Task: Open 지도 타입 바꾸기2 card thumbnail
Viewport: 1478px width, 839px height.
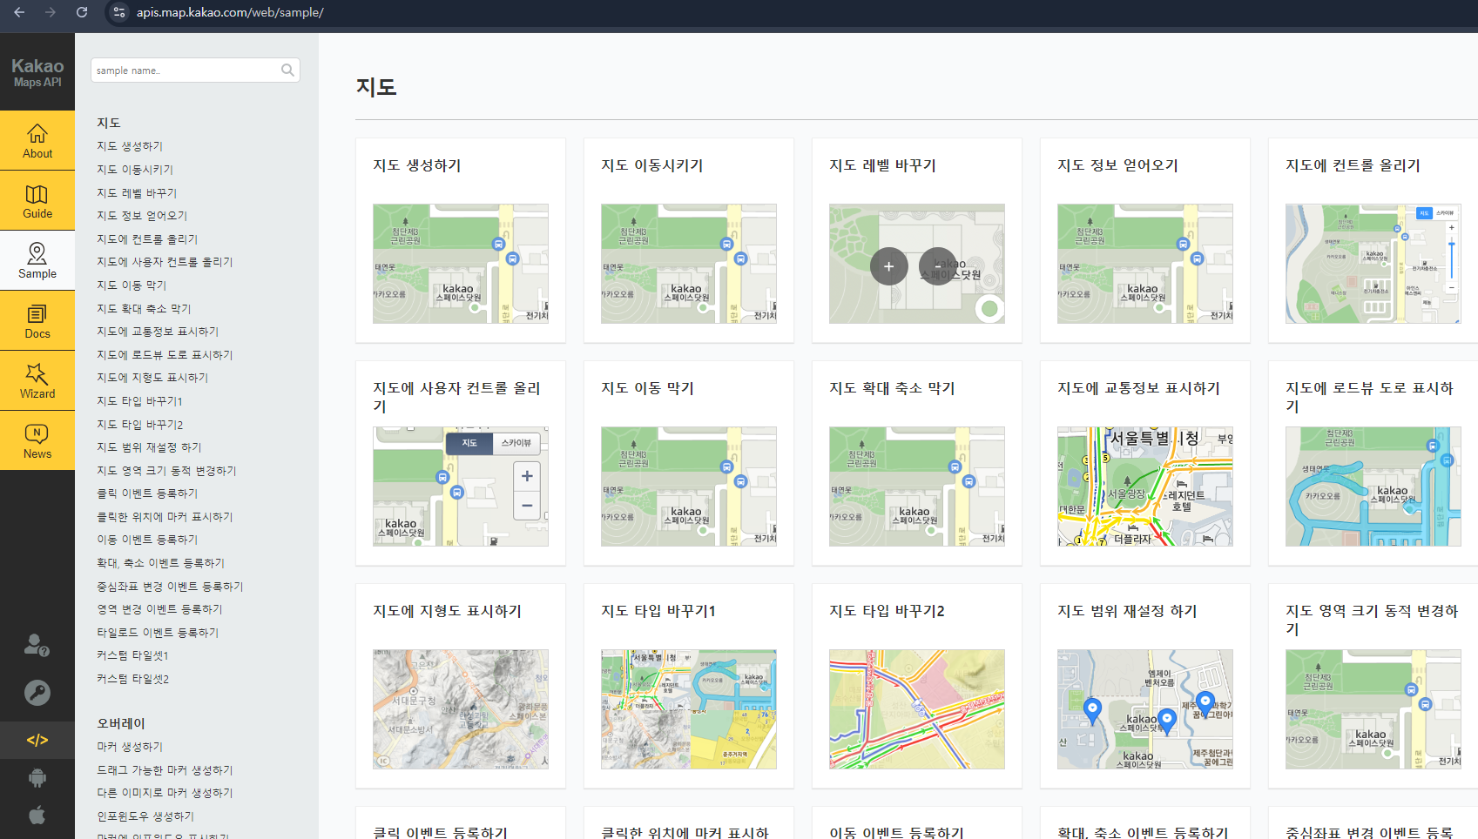Action: [x=917, y=709]
